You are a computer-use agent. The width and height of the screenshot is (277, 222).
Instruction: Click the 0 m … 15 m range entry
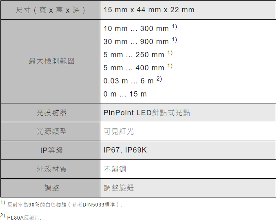pyautogui.click(x=125, y=94)
